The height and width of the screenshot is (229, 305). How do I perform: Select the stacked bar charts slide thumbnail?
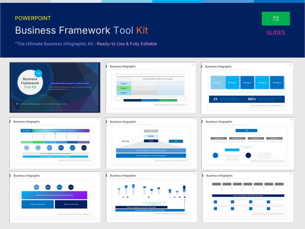coord(151,196)
